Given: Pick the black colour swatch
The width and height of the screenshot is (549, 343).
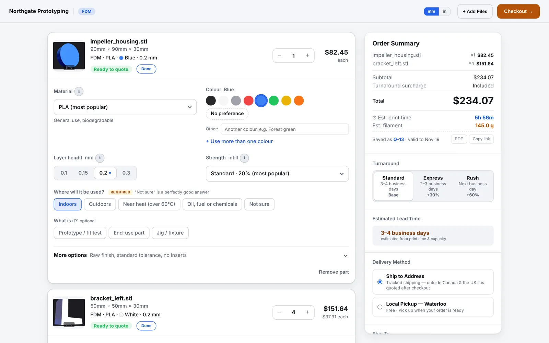Looking at the screenshot, I should 211,100.
